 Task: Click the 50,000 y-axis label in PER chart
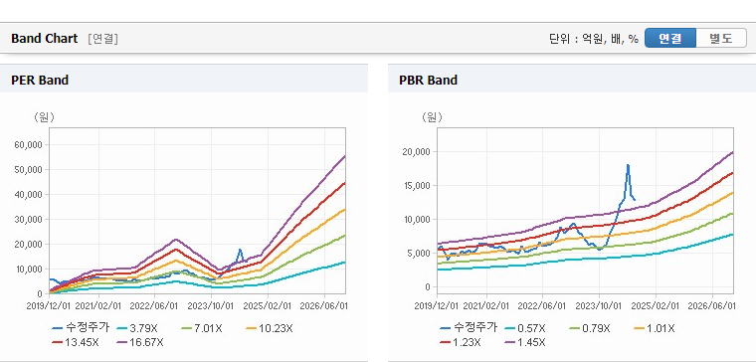click(30, 170)
